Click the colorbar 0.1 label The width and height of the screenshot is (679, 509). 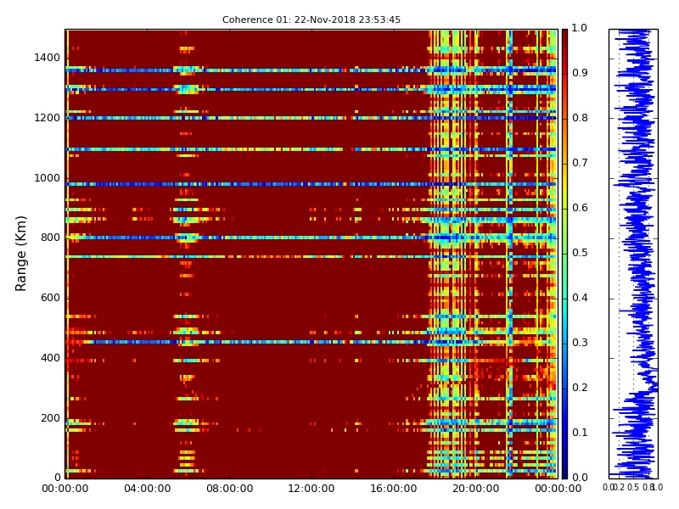click(580, 433)
